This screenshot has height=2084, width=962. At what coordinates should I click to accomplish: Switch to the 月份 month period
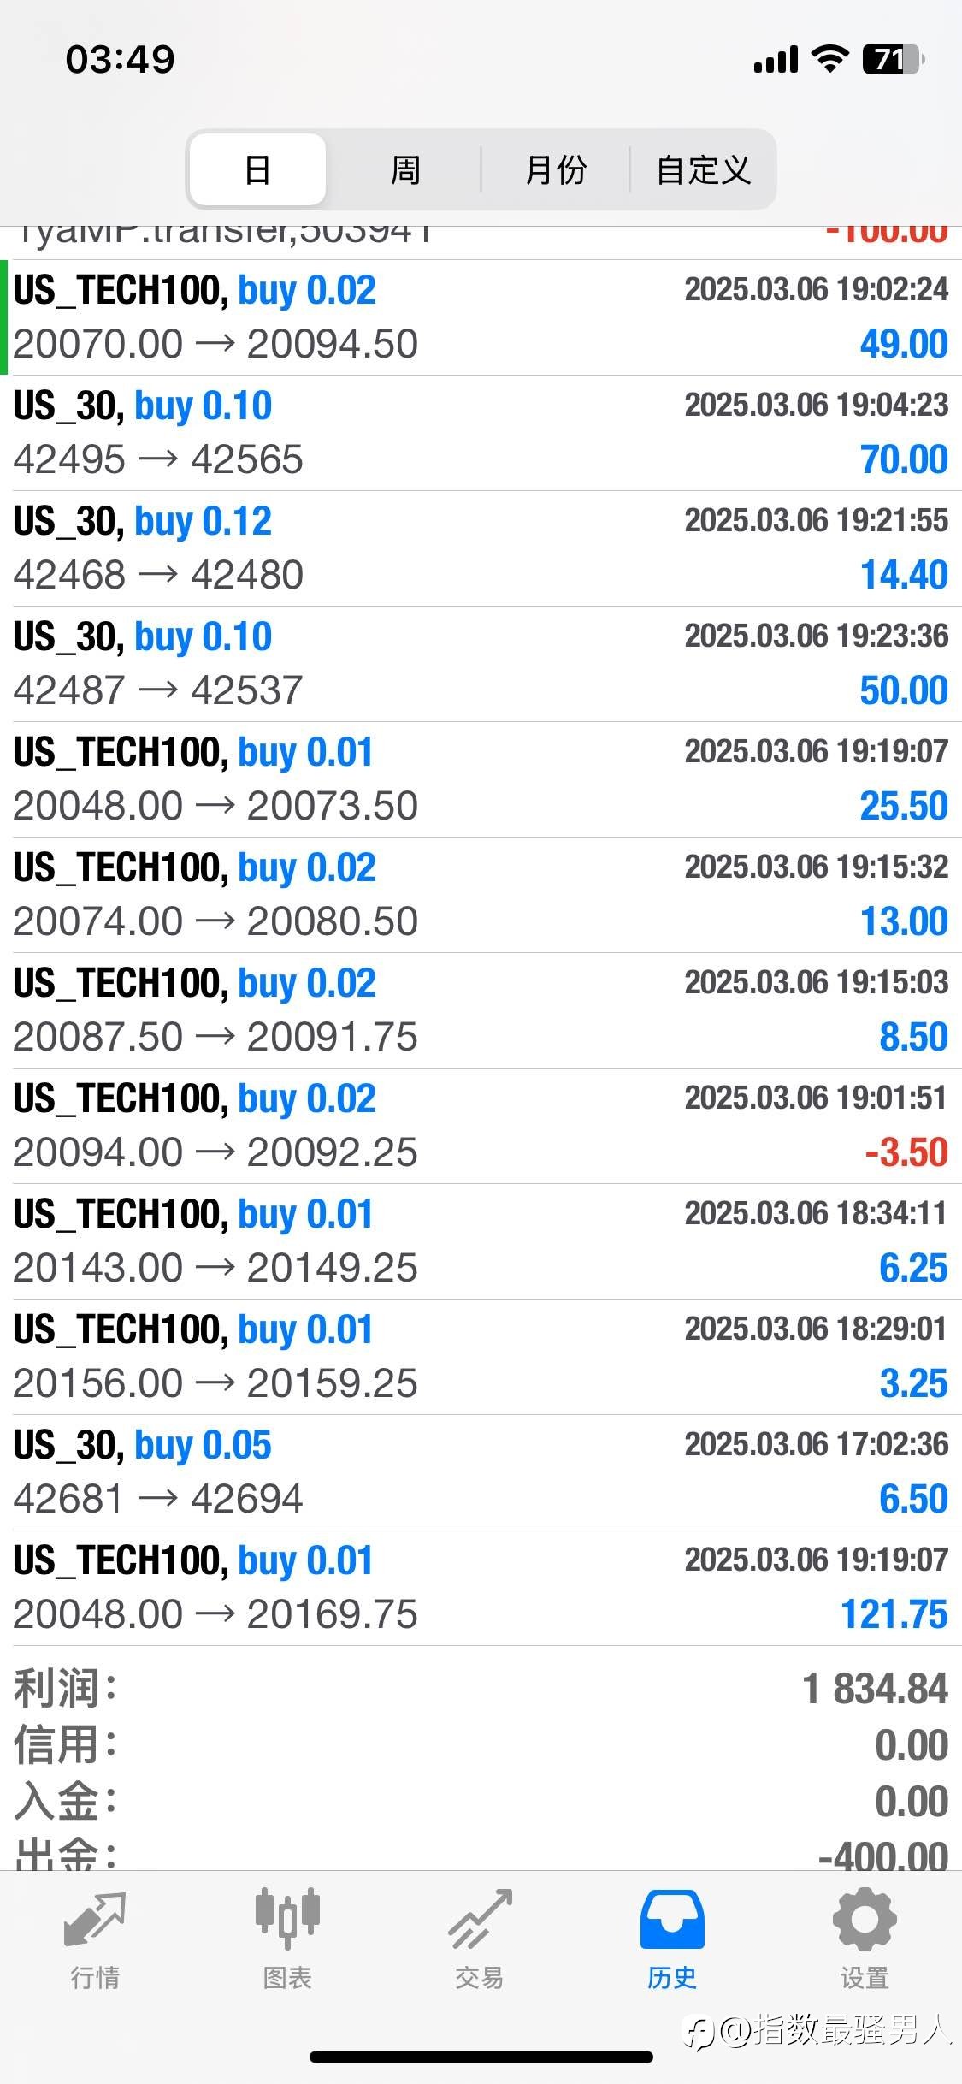point(556,169)
